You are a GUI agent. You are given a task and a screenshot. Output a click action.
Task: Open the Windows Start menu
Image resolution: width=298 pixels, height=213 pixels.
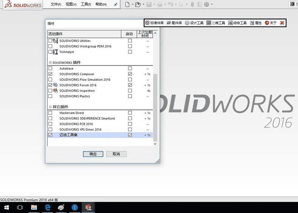click(6, 207)
